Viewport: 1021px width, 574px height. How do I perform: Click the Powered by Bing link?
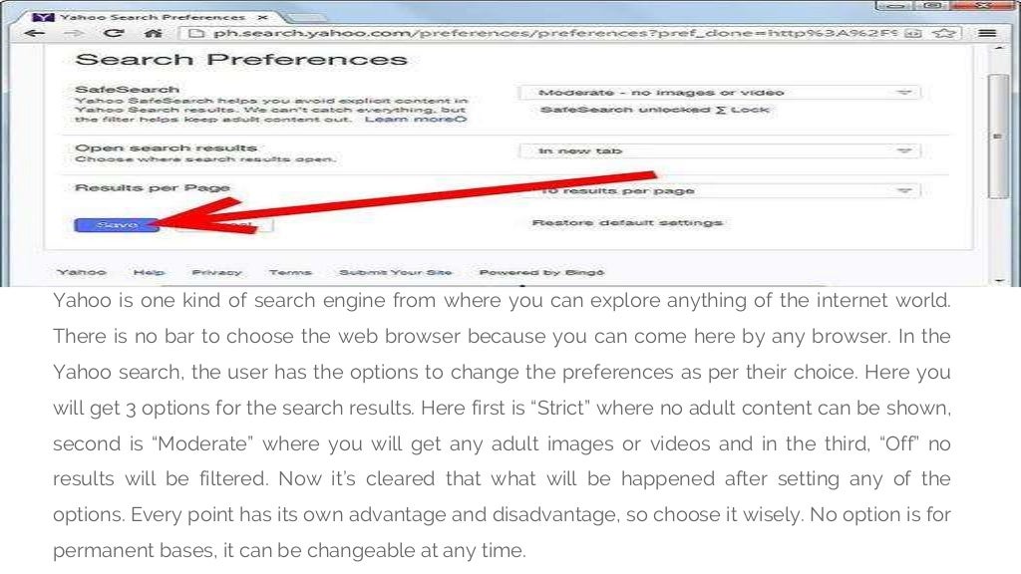[x=541, y=272]
